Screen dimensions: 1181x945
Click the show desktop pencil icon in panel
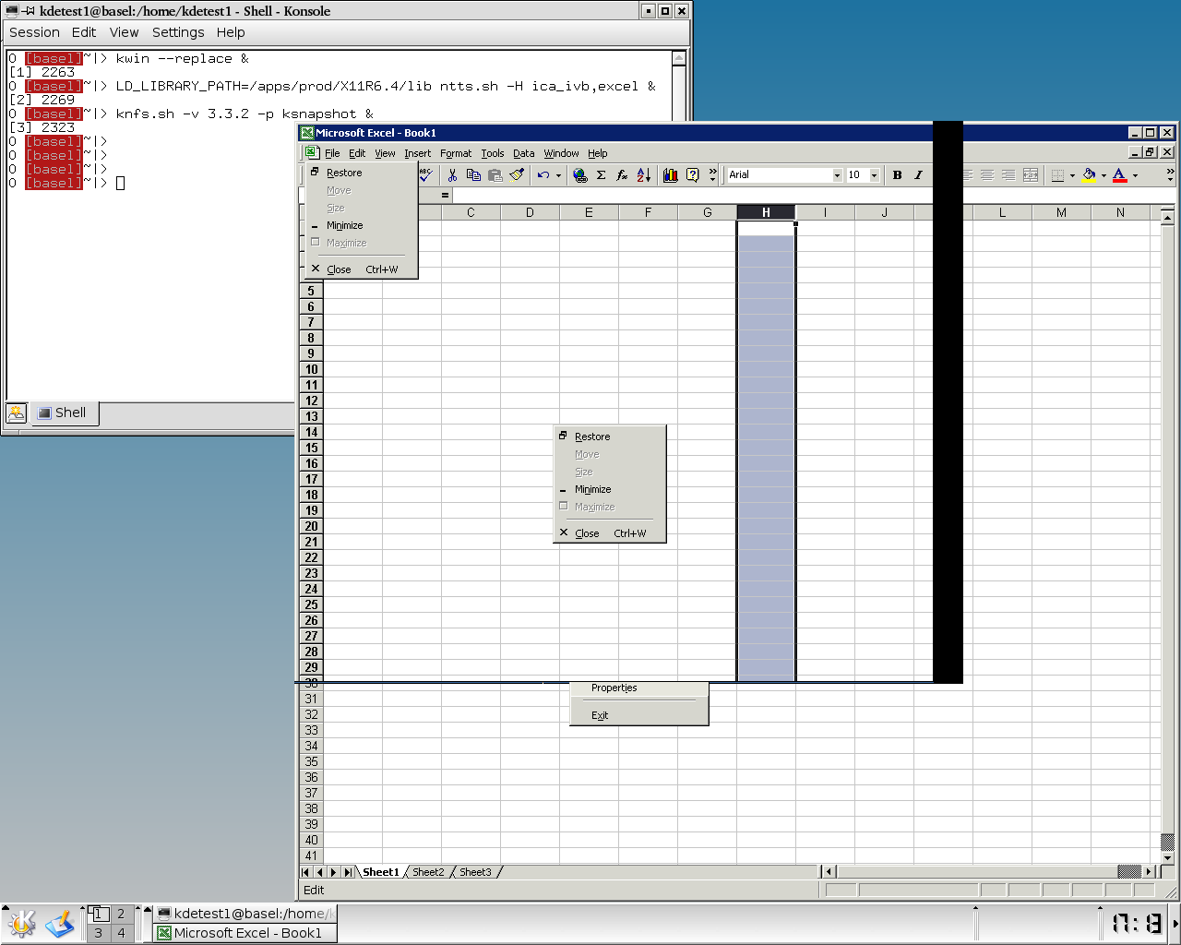(60, 924)
